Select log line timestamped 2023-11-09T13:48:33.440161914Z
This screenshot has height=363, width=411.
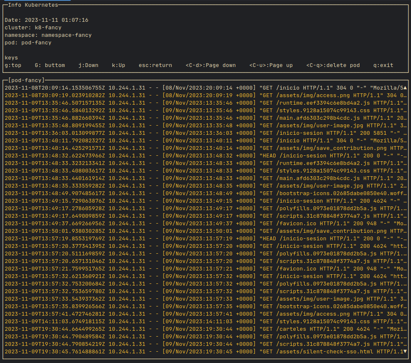[x=205, y=178]
